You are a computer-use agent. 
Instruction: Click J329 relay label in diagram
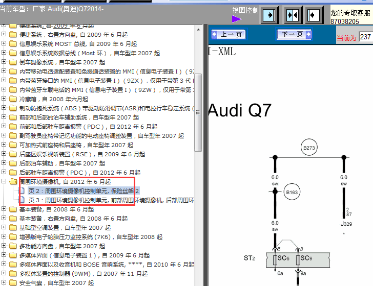pos(346,224)
